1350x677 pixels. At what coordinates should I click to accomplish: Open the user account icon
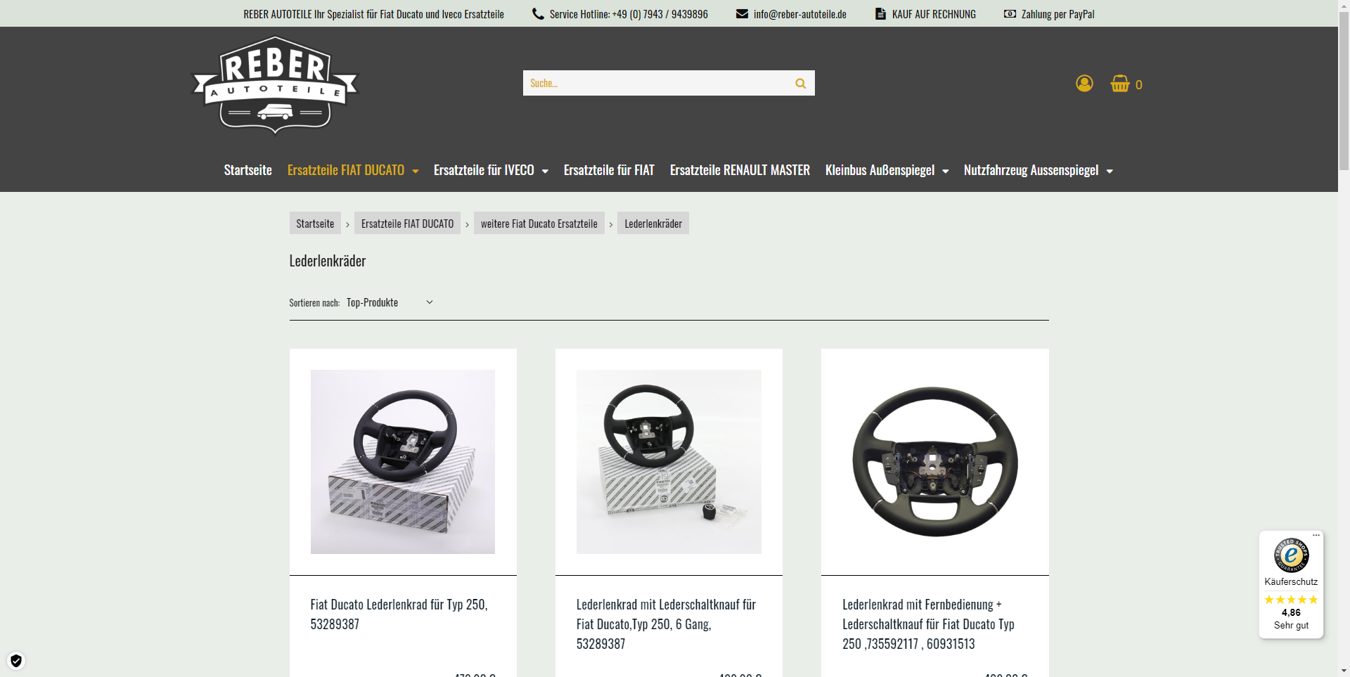click(x=1084, y=84)
